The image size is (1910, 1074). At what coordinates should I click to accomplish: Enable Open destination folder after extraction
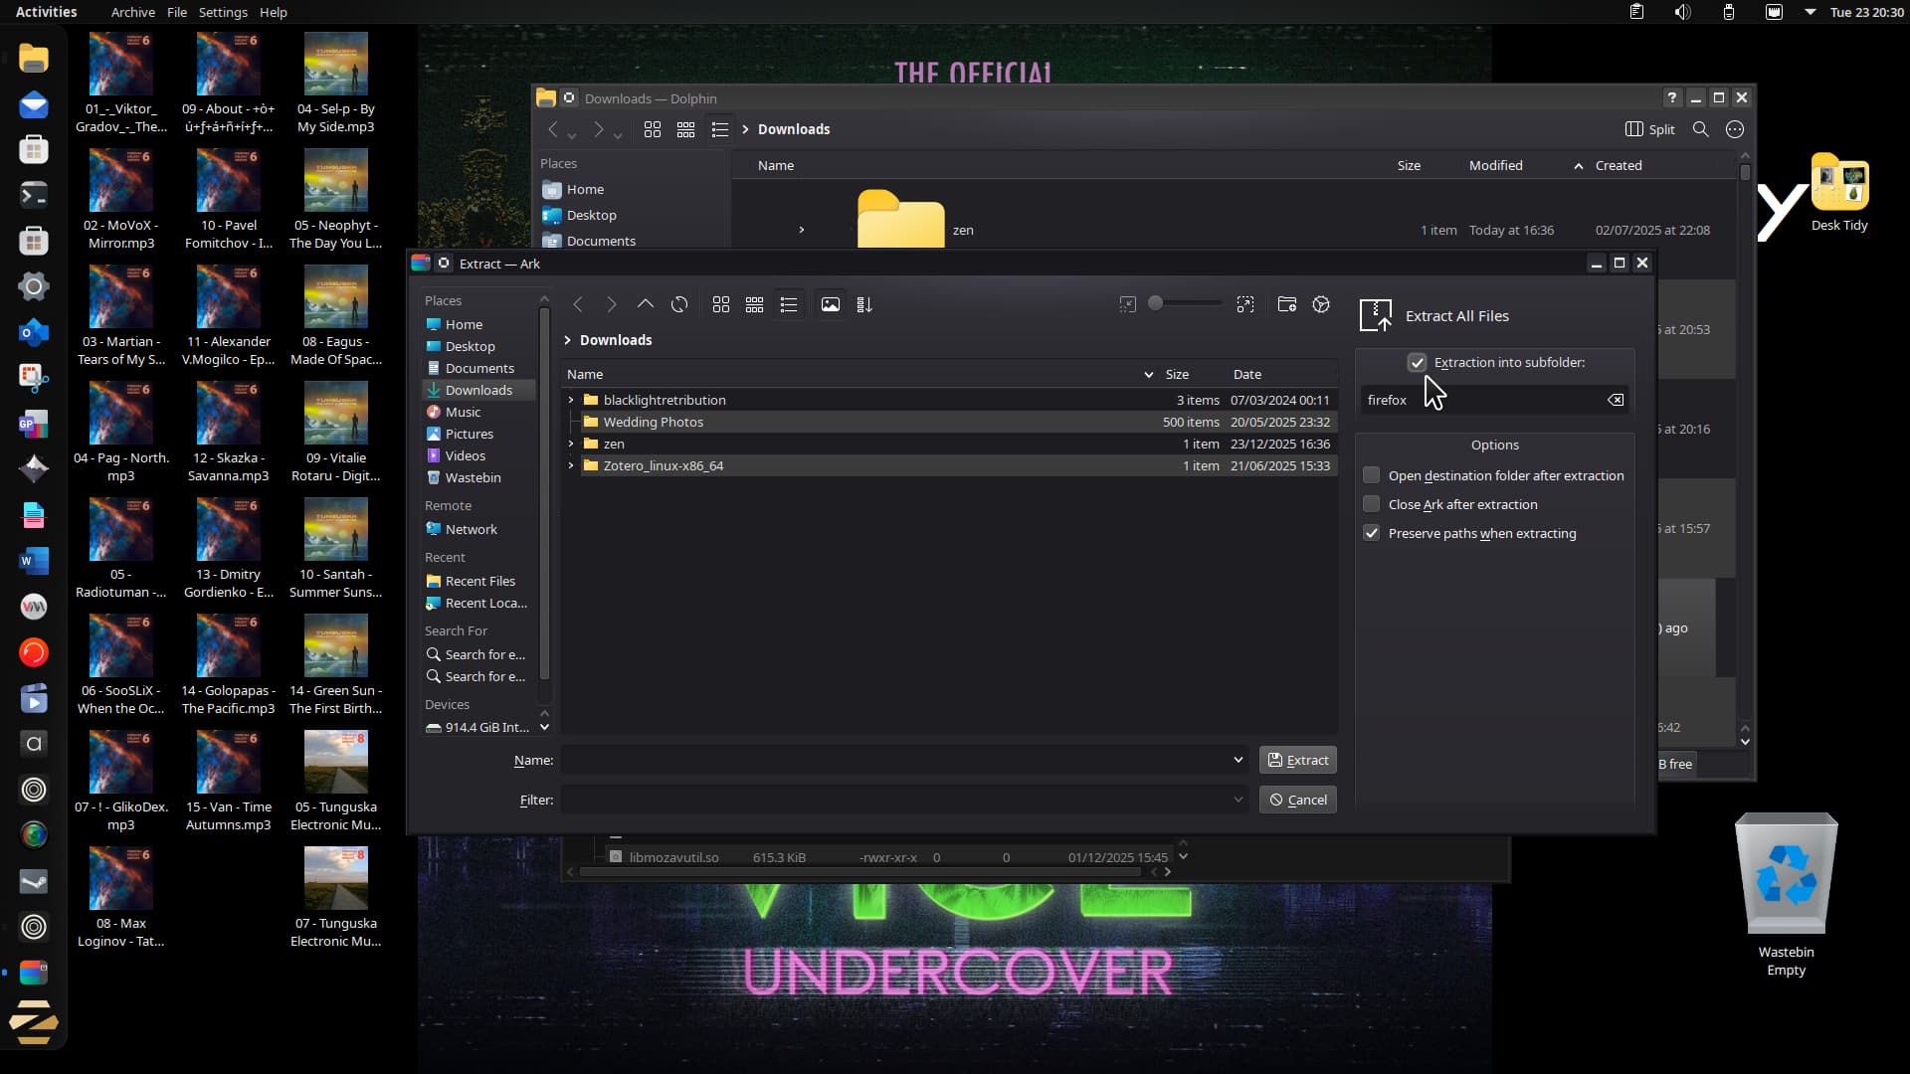(x=1372, y=475)
